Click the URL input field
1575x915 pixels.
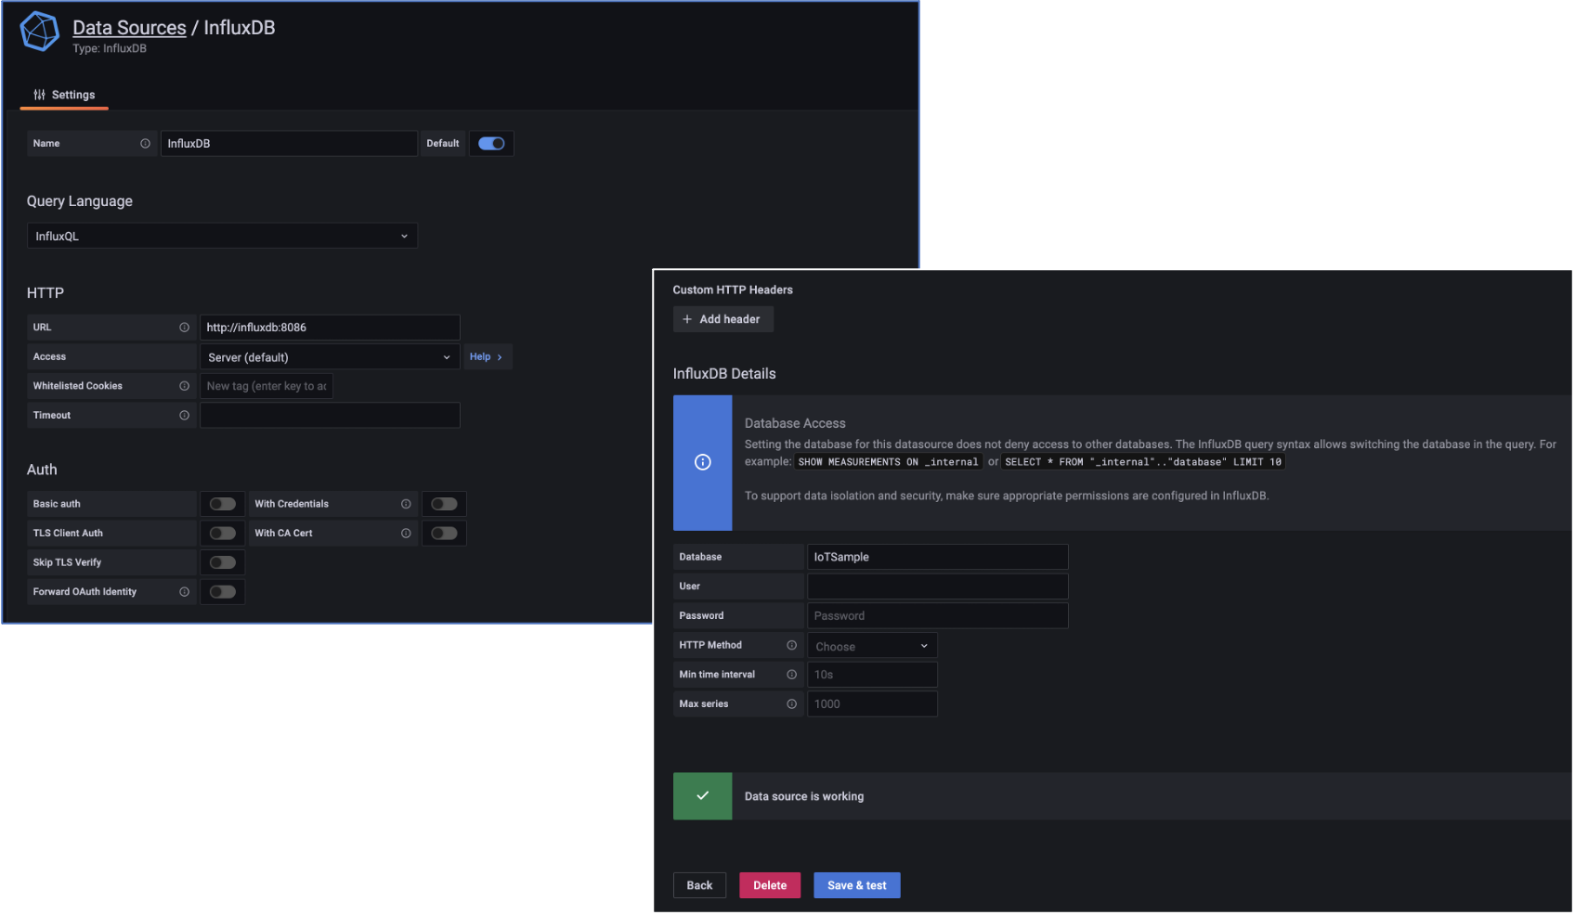point(330,328)
